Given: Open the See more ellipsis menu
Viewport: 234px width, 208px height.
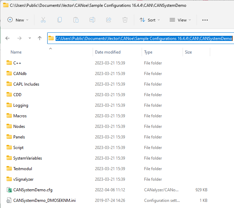Looking at the screenshot, I should [x=205, y=20].
